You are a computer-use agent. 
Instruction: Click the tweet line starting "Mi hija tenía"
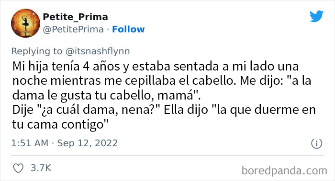point(156,66)
